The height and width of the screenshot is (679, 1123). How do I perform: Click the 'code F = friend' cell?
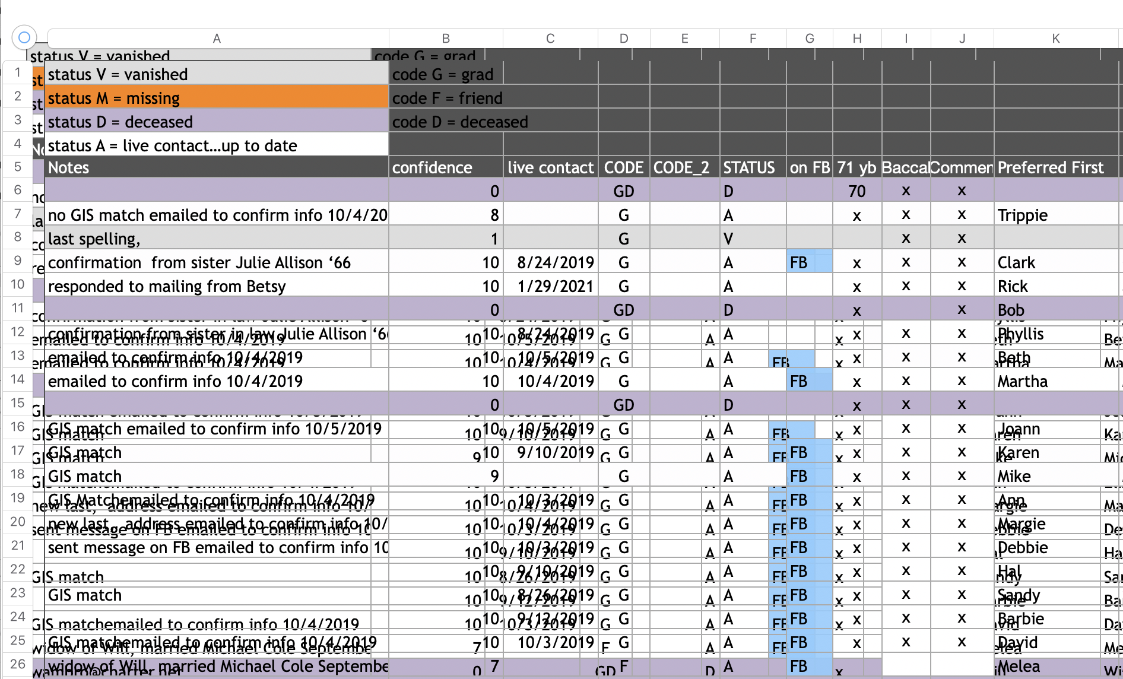446,97
